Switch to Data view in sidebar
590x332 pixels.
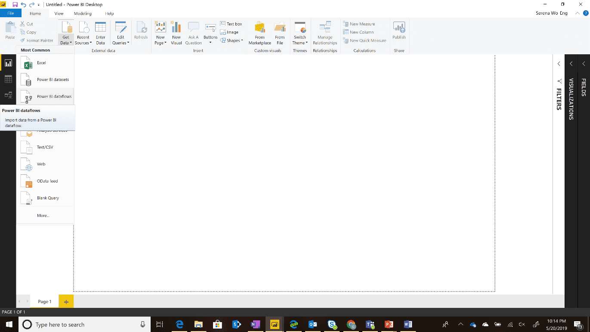(x=8, y=79)
